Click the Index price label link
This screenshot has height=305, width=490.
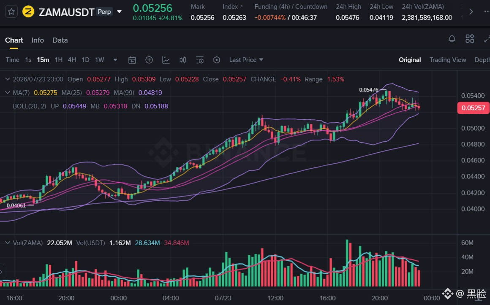click(232, 7)
